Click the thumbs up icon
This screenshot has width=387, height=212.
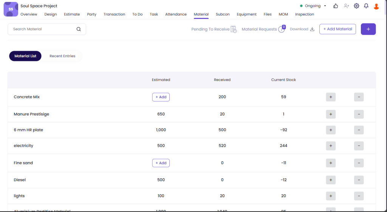tap(336, 6)
